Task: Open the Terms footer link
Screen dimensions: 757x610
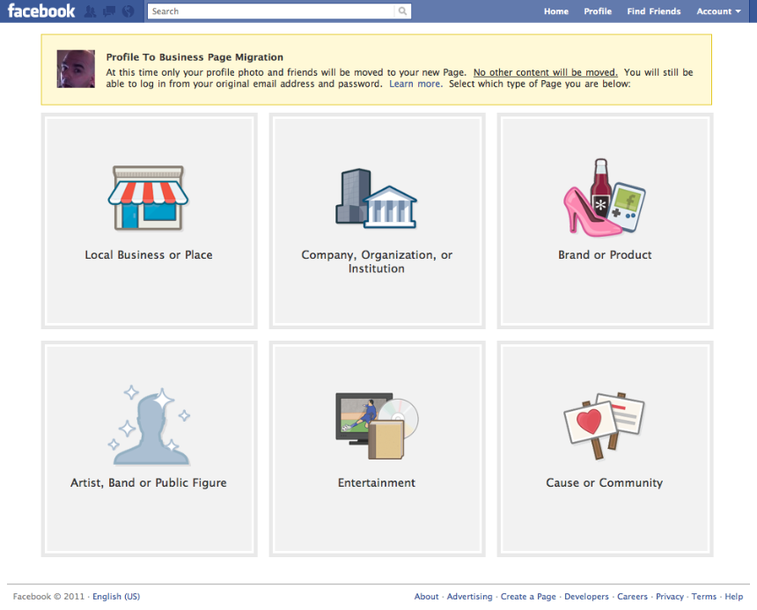Action: tap(704, 597)
